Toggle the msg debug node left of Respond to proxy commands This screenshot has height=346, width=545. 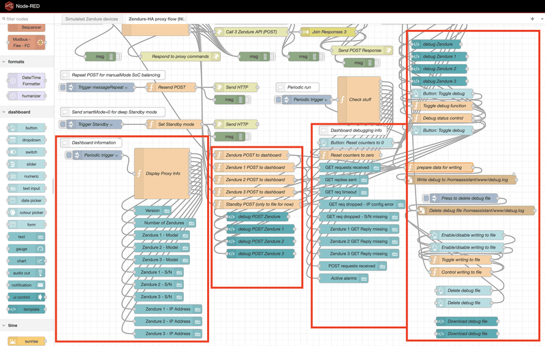[119, 57]
